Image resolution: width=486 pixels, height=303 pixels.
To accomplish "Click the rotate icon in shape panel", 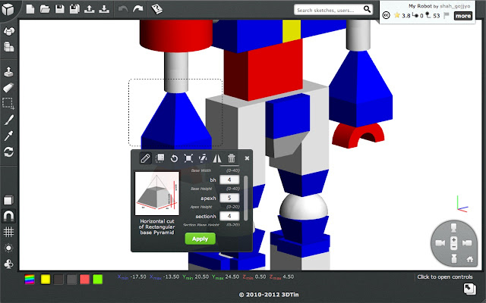I will (x=174, y=158).
